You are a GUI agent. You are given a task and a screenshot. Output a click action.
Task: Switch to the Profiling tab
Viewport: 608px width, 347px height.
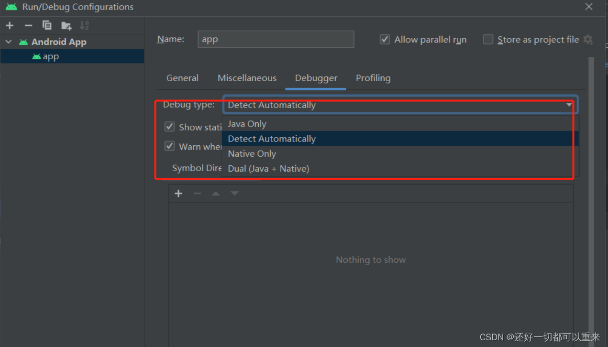373,78
